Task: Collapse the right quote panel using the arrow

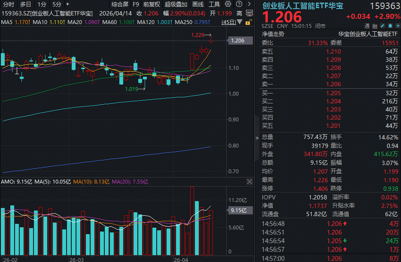Action: [257, 138]
